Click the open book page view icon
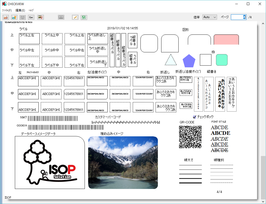The image size is (266, 204). pos(61,17)
